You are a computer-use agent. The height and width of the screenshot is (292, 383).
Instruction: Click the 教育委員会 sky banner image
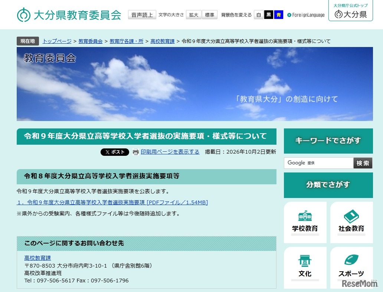195,84
